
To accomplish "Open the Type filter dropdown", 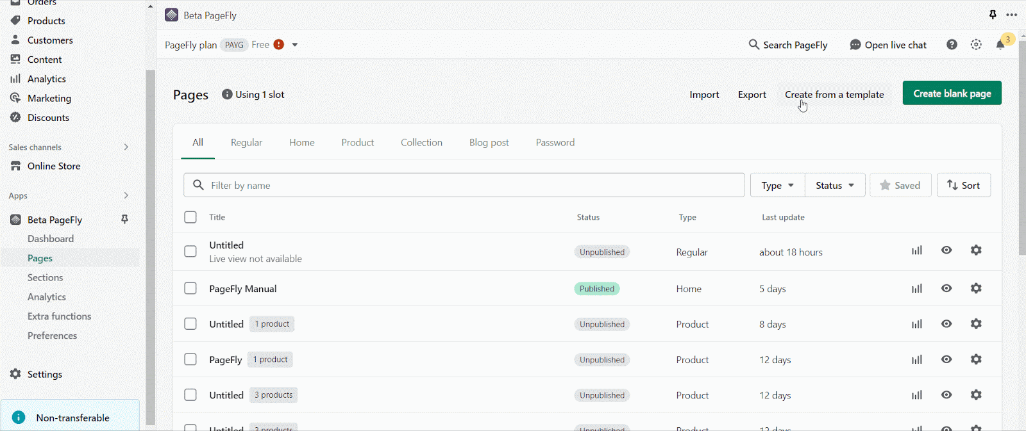I will point(777,185).
